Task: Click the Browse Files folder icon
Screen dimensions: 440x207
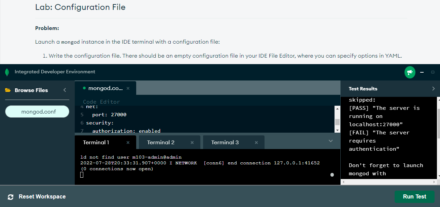Action: pos(8,90)
